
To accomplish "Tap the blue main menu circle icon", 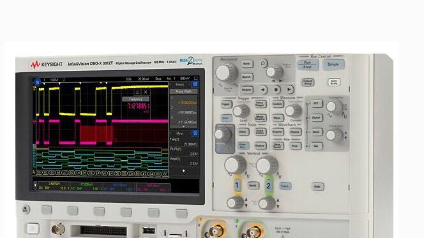I will [37, 81].
